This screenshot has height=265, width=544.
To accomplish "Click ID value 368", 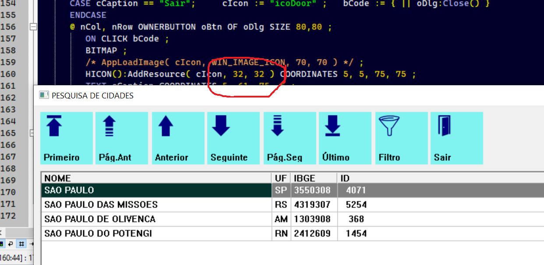I will click(356, 219).
